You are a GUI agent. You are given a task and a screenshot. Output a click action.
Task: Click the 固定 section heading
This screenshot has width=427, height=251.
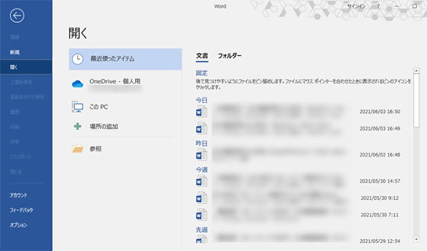(202, 73)
